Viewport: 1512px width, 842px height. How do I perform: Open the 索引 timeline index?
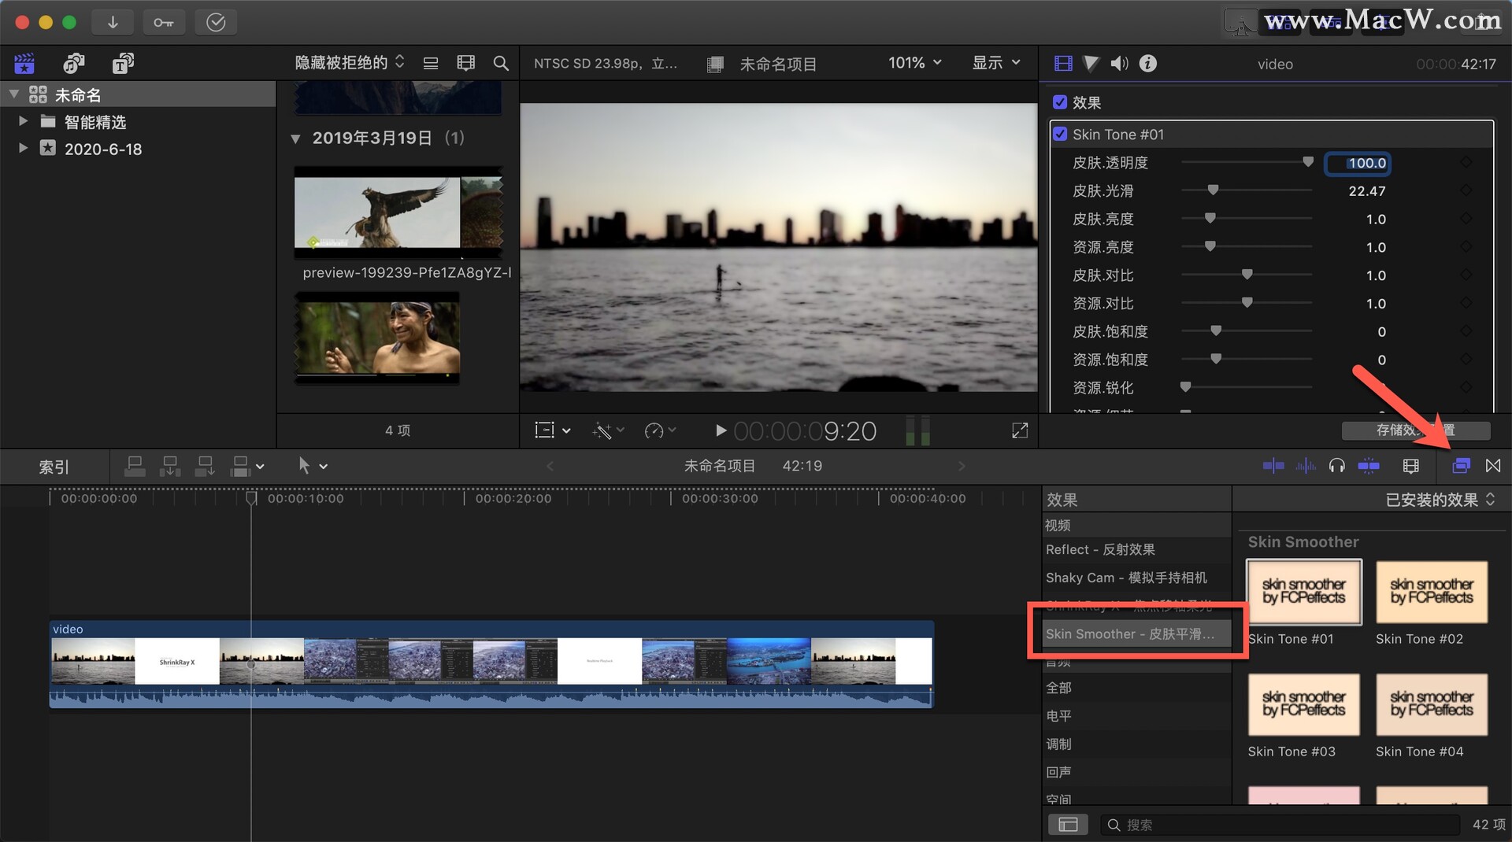pos(54,467)
